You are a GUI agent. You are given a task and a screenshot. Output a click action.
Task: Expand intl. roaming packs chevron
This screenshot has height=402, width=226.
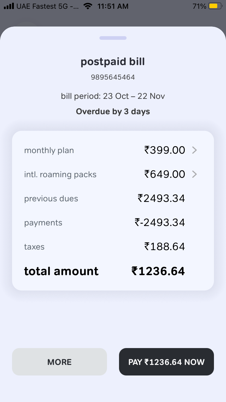pos(195,174)
